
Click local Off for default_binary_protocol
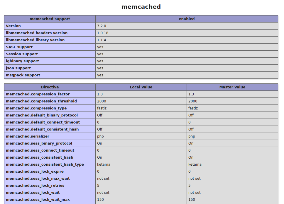click(x=100, y=115)
